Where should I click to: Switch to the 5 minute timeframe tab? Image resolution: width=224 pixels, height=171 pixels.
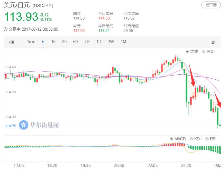(43, 42)
